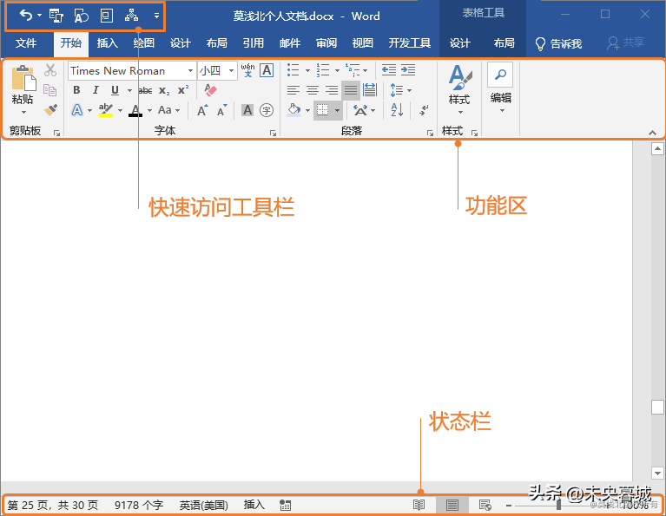Toggle Italic formatting
666x516 pixels.
click(x=96, y=90)
